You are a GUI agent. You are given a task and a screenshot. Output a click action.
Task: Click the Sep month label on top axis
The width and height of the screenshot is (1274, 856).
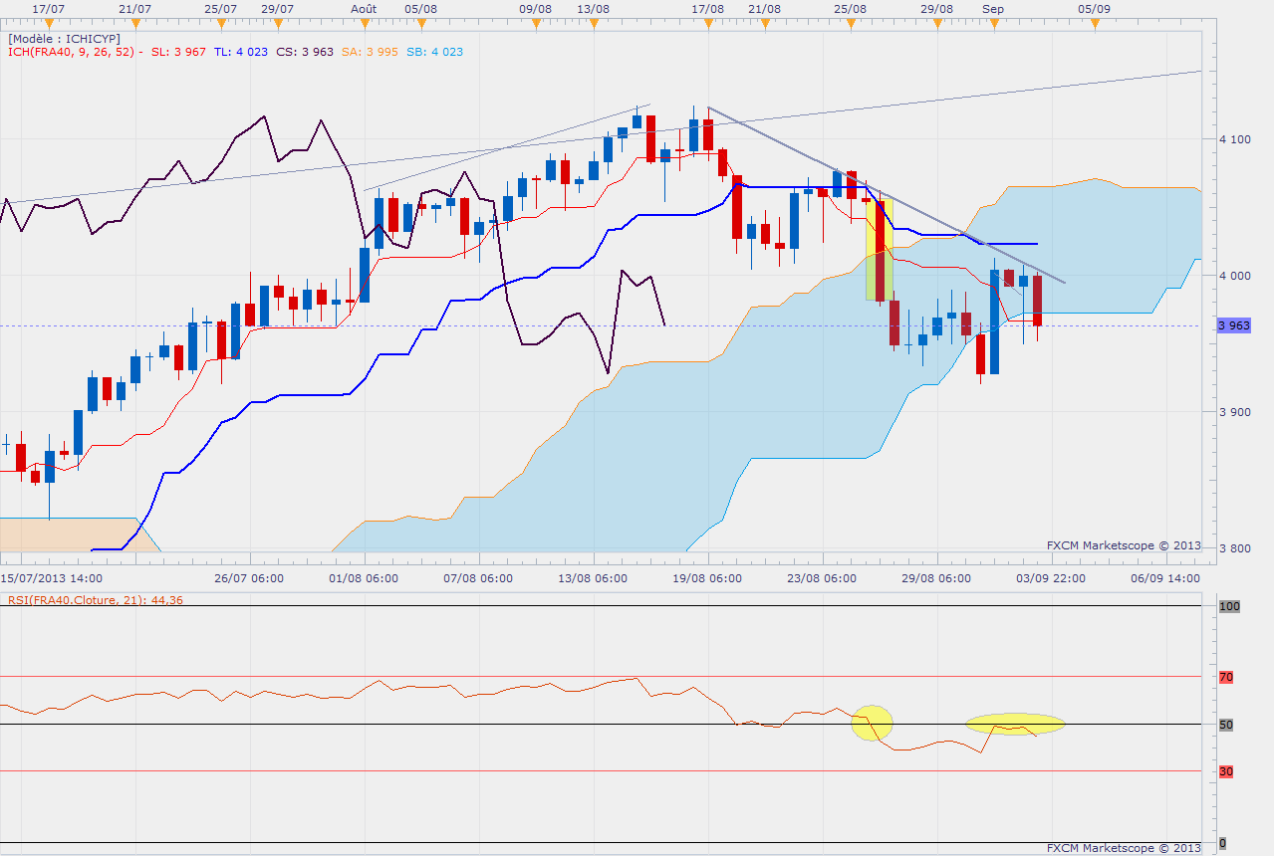[993, 8]
